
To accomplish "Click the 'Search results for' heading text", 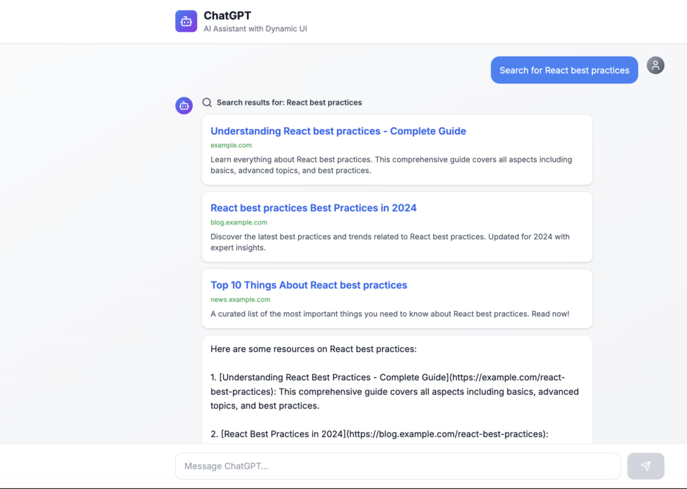I will pos(289,103).
